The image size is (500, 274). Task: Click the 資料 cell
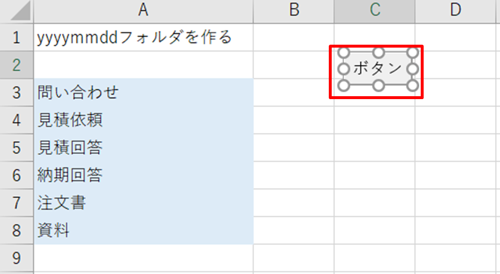(143, 231)
